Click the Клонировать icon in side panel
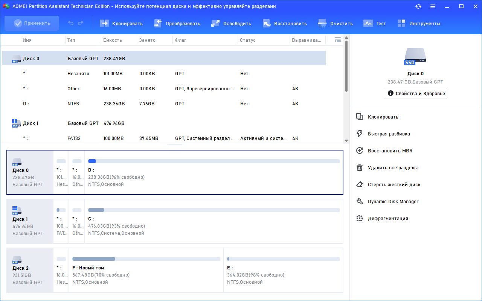 pos(359,117)
